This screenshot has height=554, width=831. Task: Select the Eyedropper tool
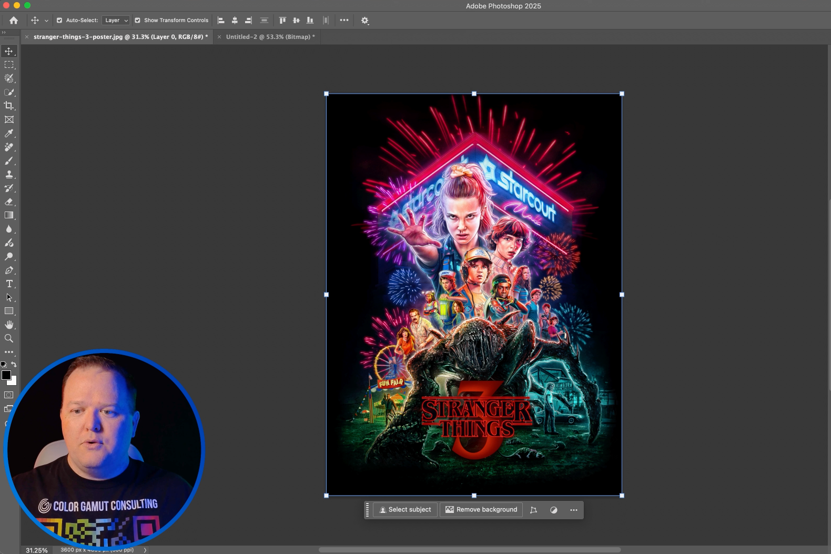[9, 134]
